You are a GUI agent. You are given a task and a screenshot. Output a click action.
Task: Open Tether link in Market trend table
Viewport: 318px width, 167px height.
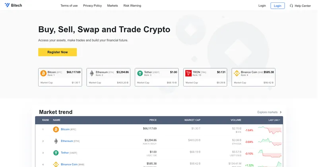pyautogui.click(x=65, y=153)
